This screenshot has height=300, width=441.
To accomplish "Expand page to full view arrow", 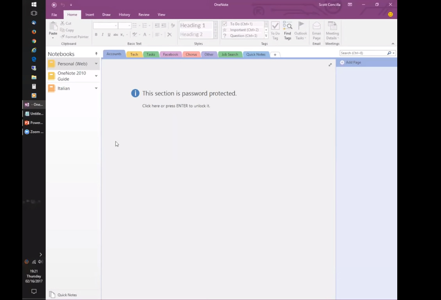I will pyautogui.click(x=330, y=65).
